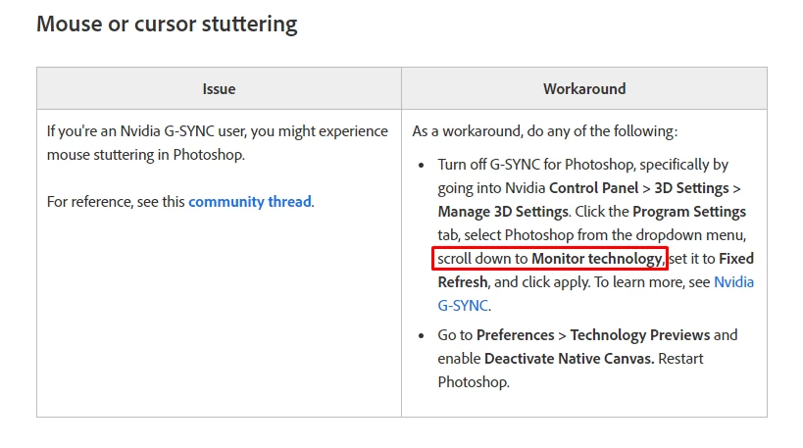Viewport: 803px width, 448px height.
Task: Open the community thread link
Action: 250,202
